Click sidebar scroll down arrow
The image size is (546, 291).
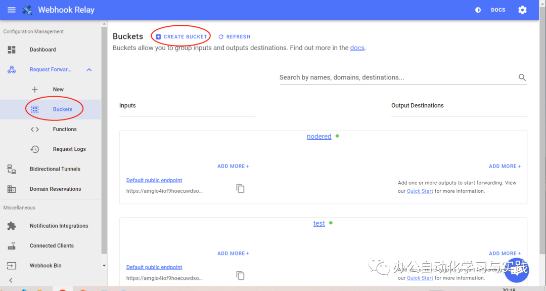[104, 266]
